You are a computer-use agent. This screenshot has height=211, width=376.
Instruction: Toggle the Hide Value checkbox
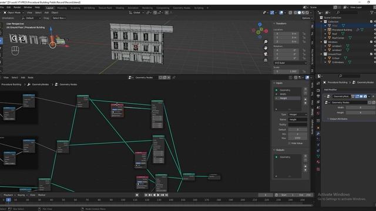[290, 143]
